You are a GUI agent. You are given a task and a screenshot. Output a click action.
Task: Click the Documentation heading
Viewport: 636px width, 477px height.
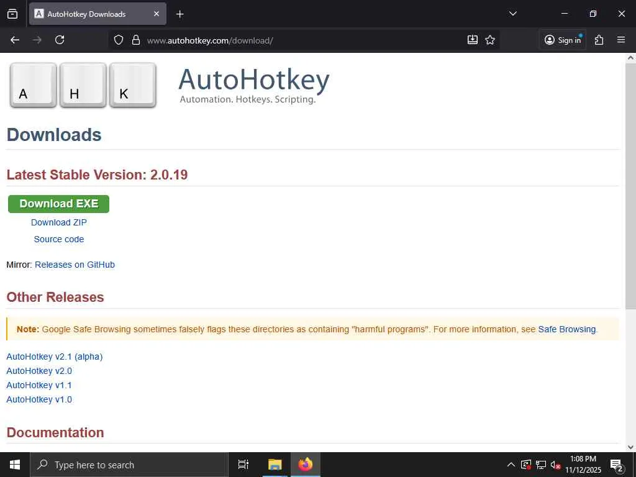click(x=55, y=432)
